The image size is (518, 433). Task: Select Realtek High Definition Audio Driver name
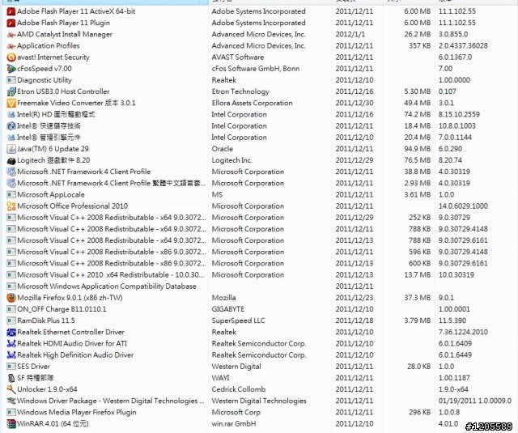[x=75, y=355]
